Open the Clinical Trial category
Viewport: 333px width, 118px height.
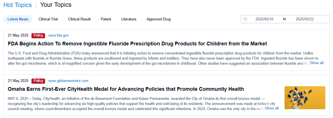pos(48,19)
